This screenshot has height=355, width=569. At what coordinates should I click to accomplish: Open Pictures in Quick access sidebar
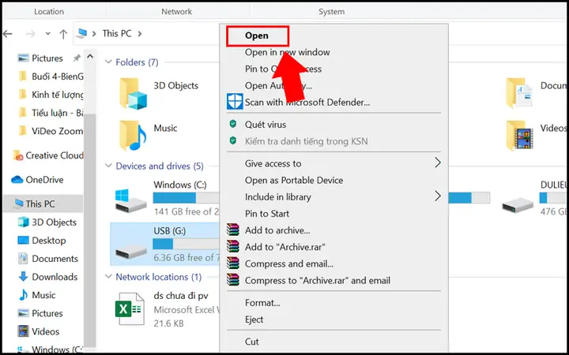click(x=47, y=58)
